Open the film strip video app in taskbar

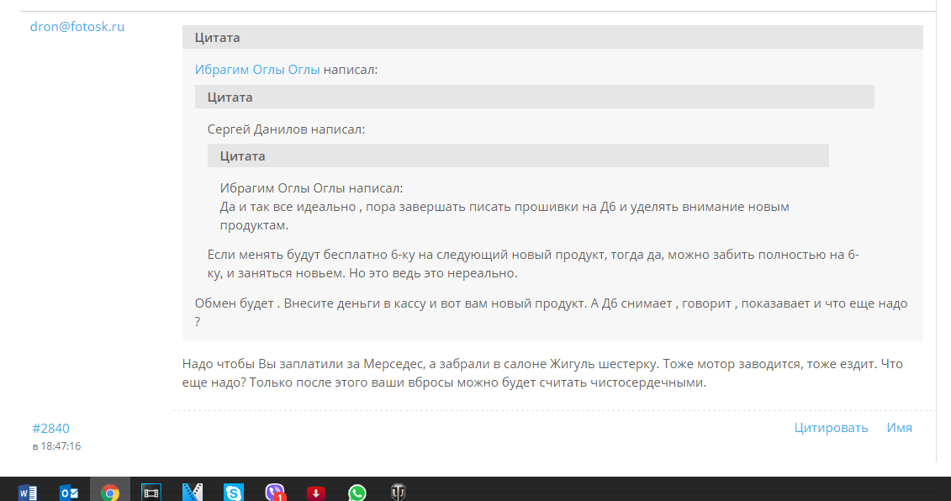(151, 492)
